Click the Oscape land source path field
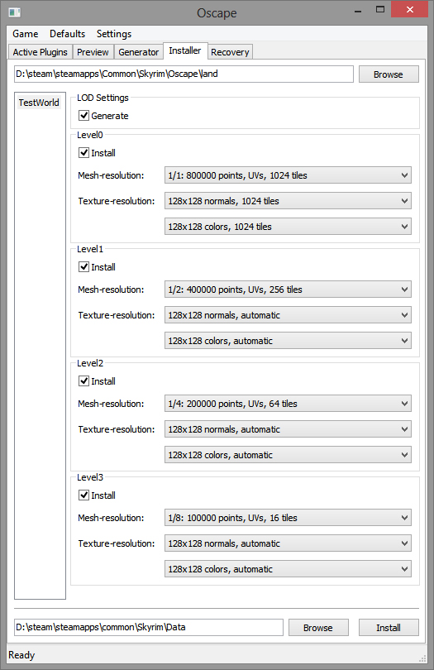The height and width of the screenshot is (670, 434). tap(184, 74)
